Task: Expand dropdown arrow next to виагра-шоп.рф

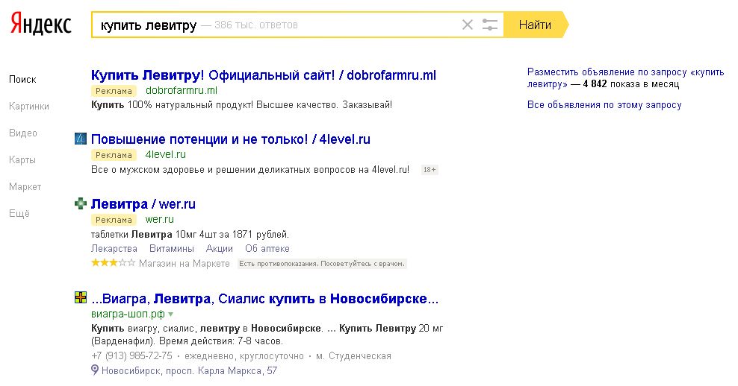Action: [x=171, y=314]
